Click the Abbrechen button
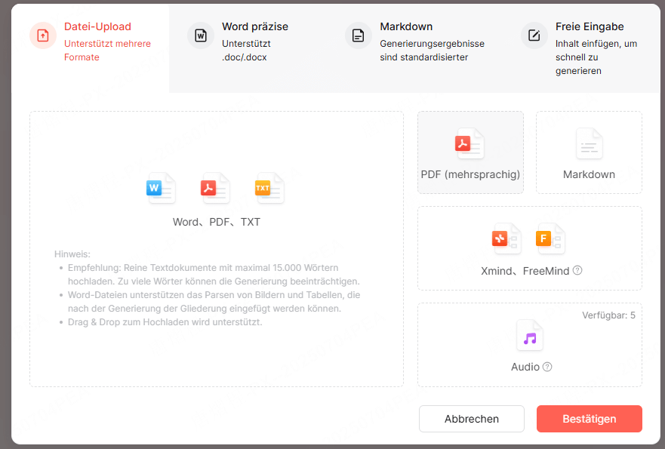This screenshot has width=665, height=449. coord(472,419)
